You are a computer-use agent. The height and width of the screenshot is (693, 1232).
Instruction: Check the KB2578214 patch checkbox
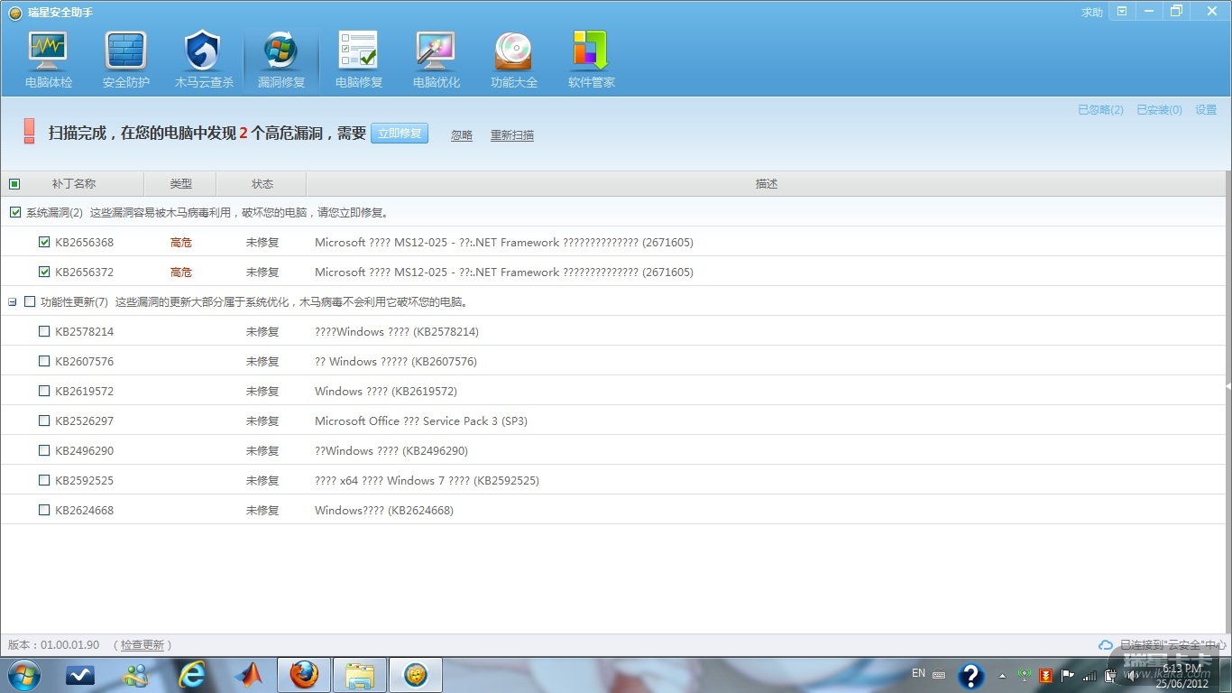44,331
